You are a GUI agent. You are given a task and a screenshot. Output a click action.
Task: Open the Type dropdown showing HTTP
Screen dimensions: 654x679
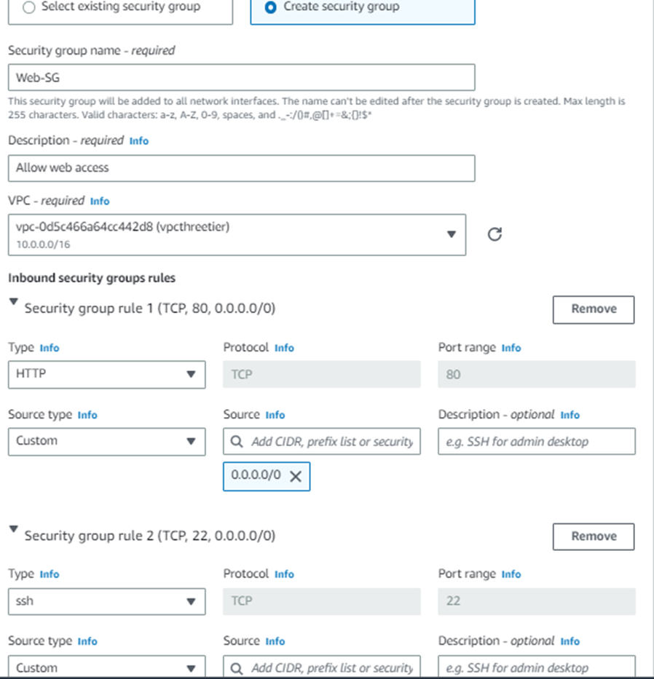coord(106,375)
